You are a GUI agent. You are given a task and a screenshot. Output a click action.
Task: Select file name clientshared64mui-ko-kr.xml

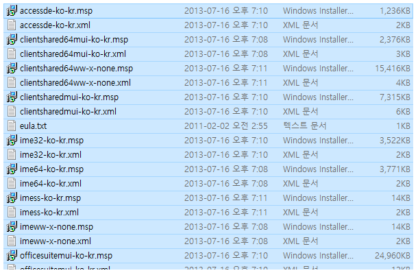[x=73, y=54]
